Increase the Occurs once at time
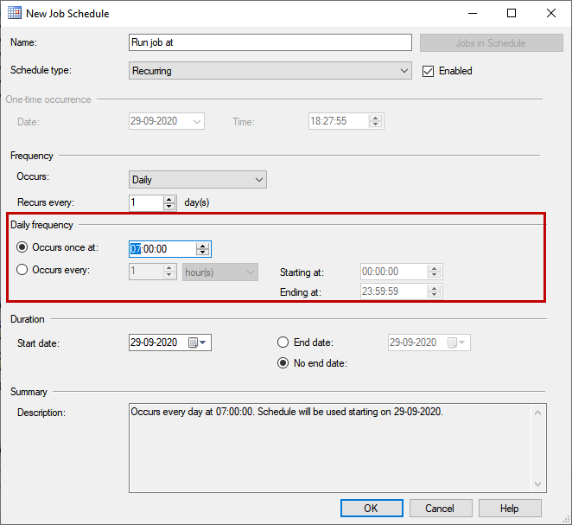The width and height of the screenshot is (572, 525). click(202, 246)
